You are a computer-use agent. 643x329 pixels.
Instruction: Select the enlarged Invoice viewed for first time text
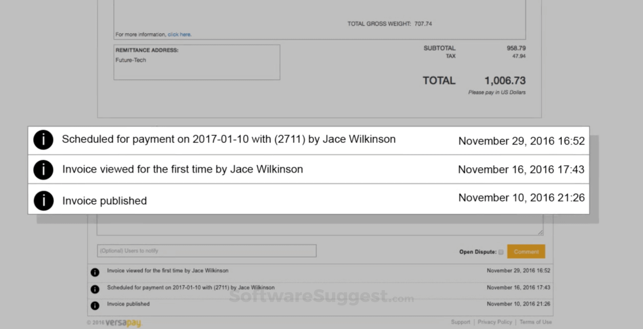click(183, 169)
